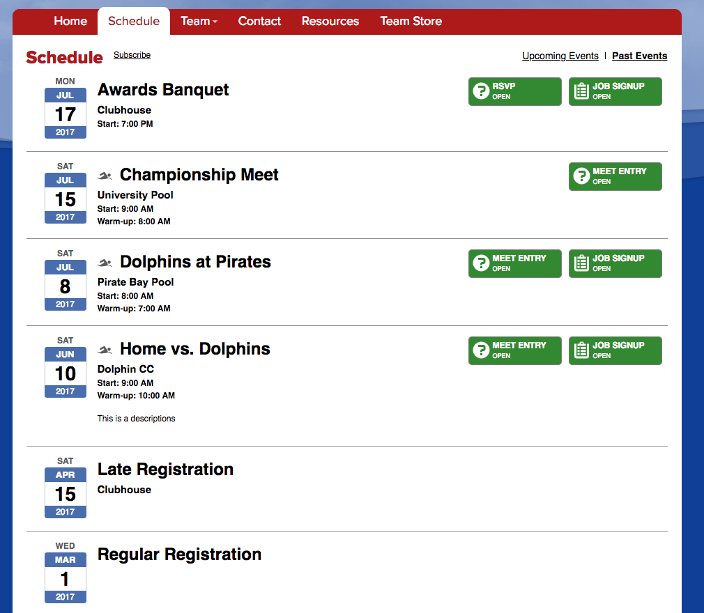This screenshot has height=613, width=704.
Task: Open the Late Registration event title
Action: point(165,470)
